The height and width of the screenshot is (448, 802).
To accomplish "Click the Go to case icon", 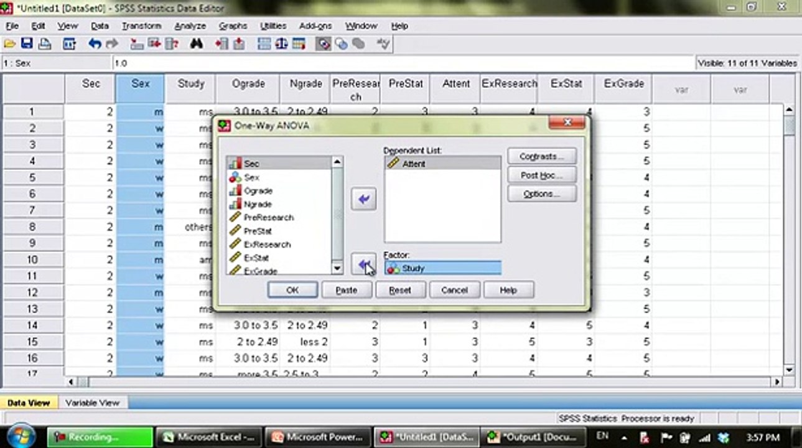I will point(138,44).
